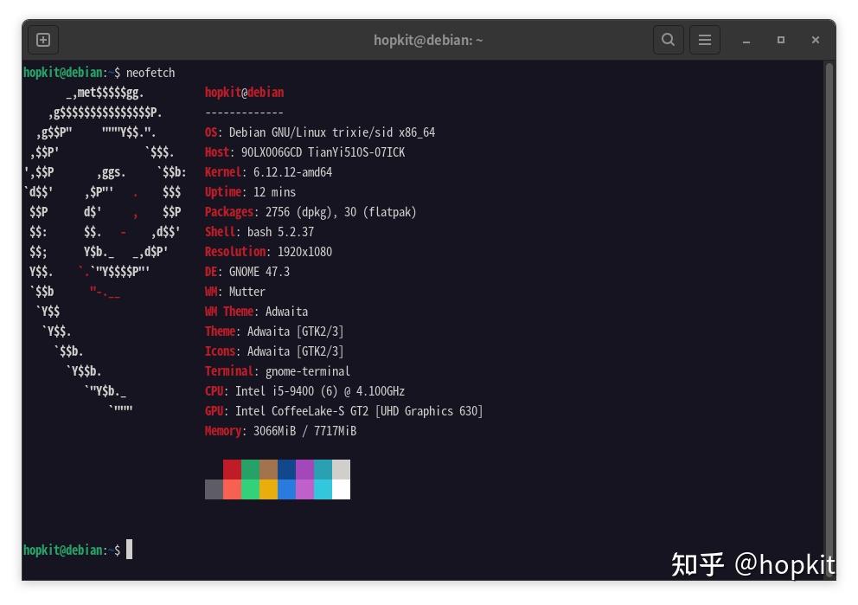This screenshot has height=605, width=858.
Task: Open the hamburger menu
Action: pos(705,39)
